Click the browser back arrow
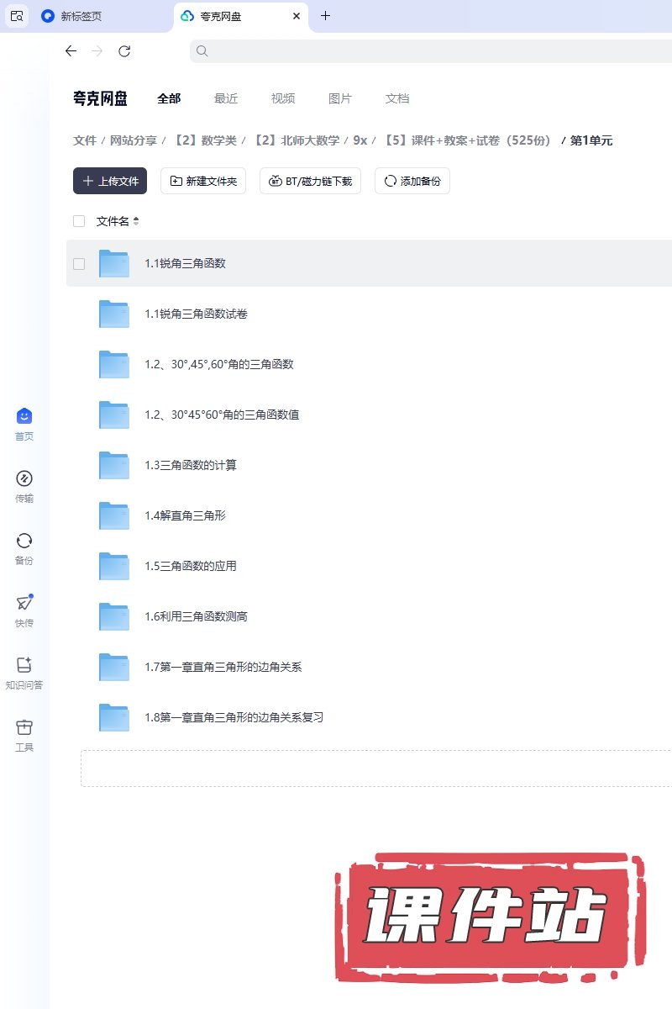This screenshot has height=1009, width=672. 71,51
